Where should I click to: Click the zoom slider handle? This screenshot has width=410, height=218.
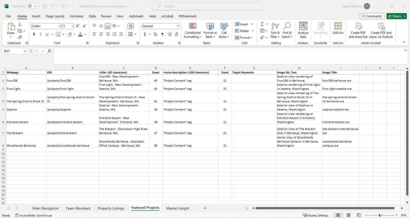380,215
